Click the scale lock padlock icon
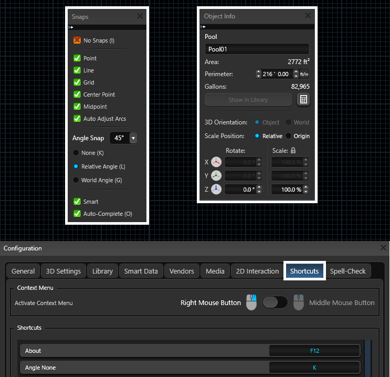 point(293,150)
